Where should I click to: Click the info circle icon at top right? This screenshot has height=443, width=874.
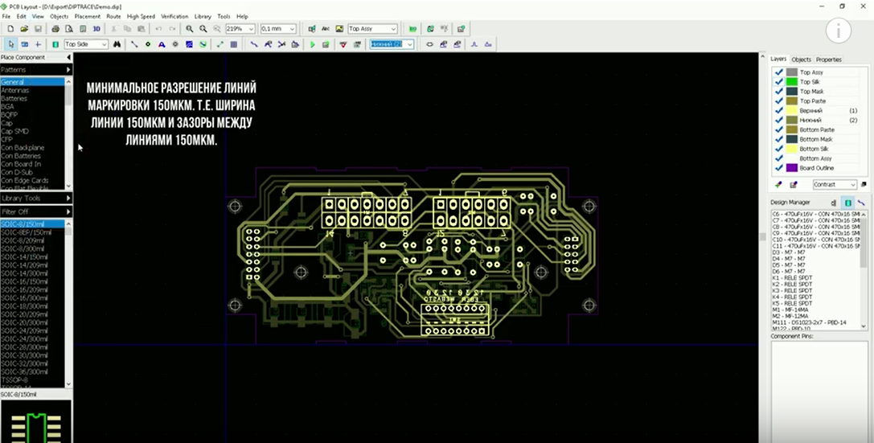839,31
